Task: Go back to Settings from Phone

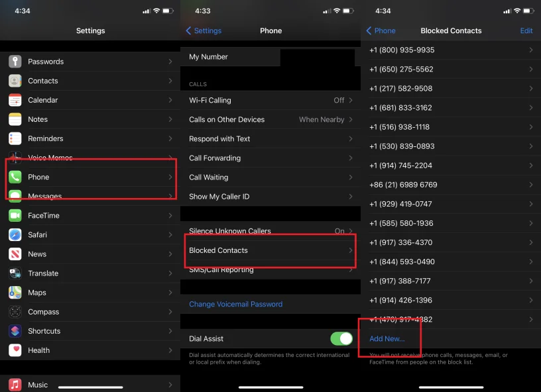Action: 204,30
